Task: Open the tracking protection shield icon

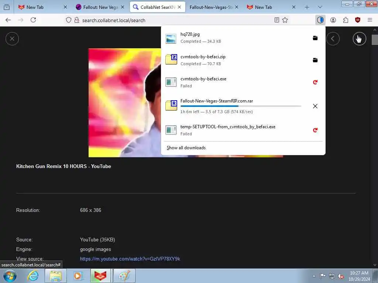Action: [69, 20]
